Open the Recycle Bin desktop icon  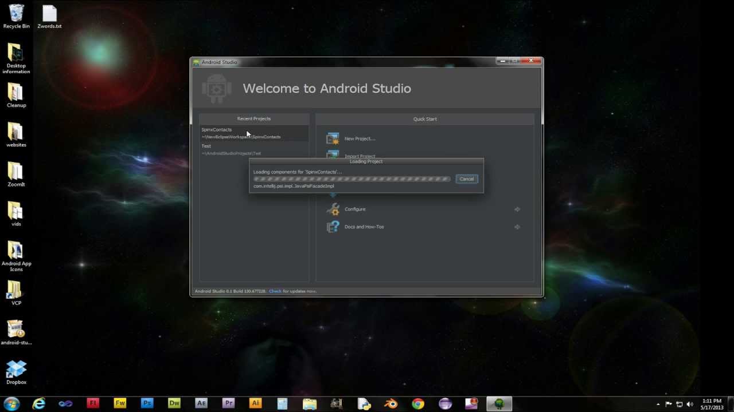pos(16,17)
